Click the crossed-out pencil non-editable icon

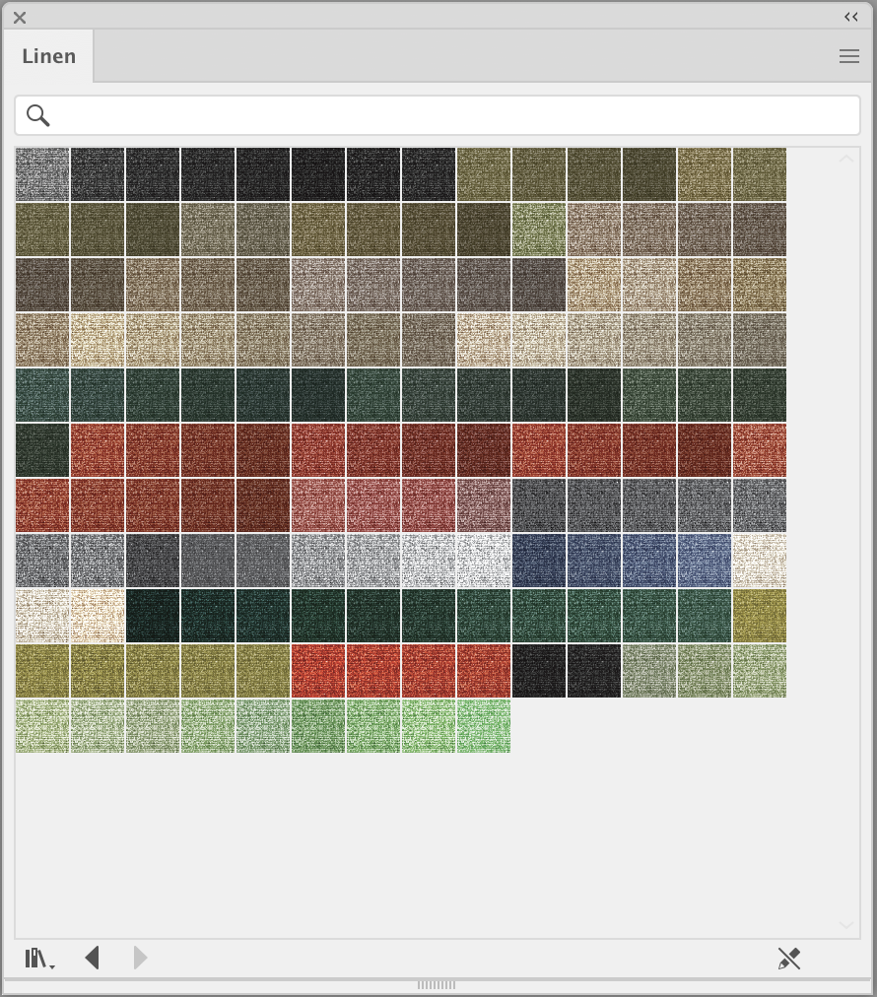788,958
